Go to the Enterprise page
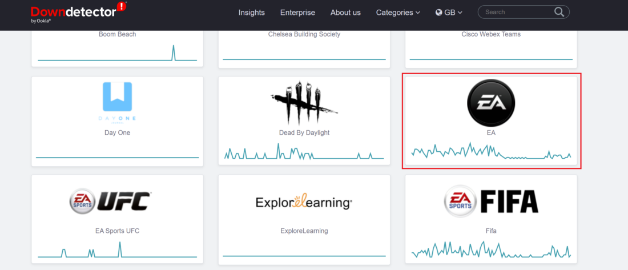The width and height of the screenshot is (628, 270). click(297, 13)
